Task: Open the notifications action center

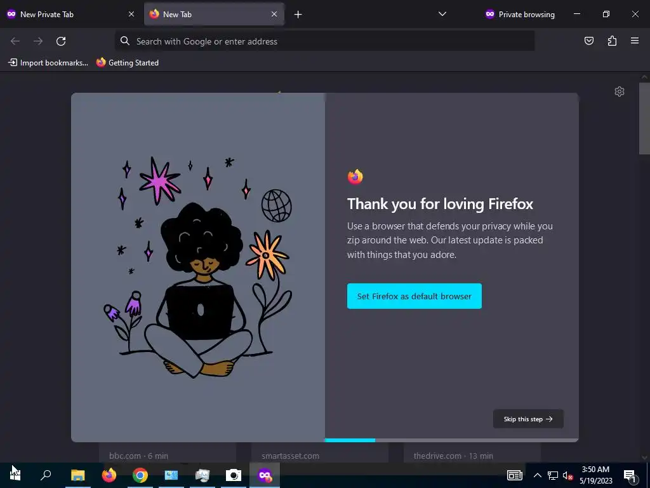Action: [x=630, y=475]
